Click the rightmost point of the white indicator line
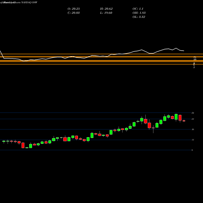The image size is (203, 203). [184, 51]
